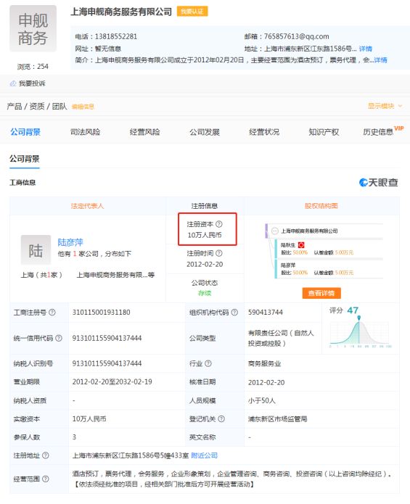The image size is (410, 504).
Task: Click help icon beside 经营范围
Action: [46, 479]
